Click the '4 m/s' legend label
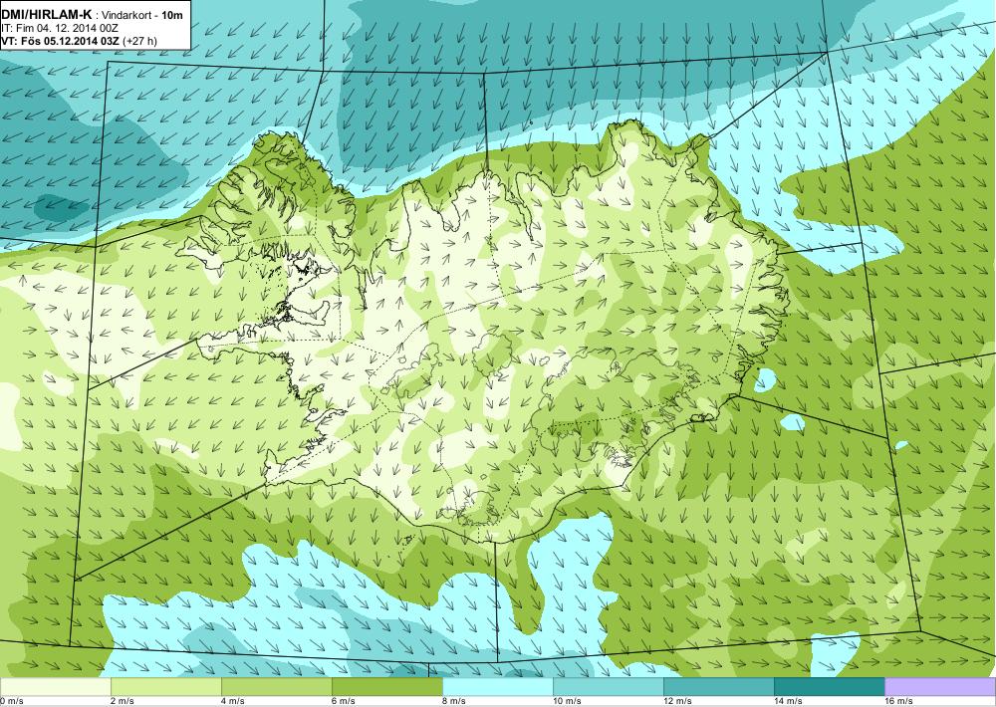Viewport: 996px width, 707px height. (x=233, y=701)
